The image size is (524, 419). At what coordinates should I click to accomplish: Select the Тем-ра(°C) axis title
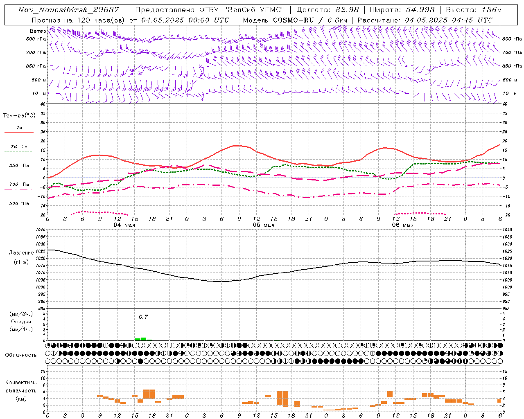point(19,116)
